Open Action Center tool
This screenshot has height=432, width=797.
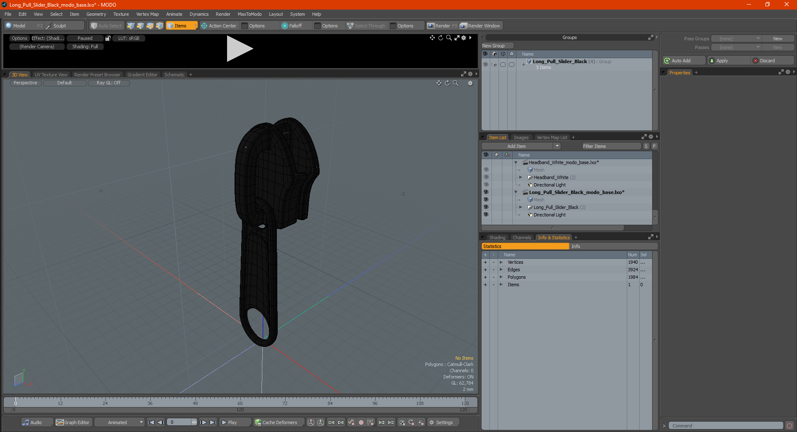coord(219,26)
